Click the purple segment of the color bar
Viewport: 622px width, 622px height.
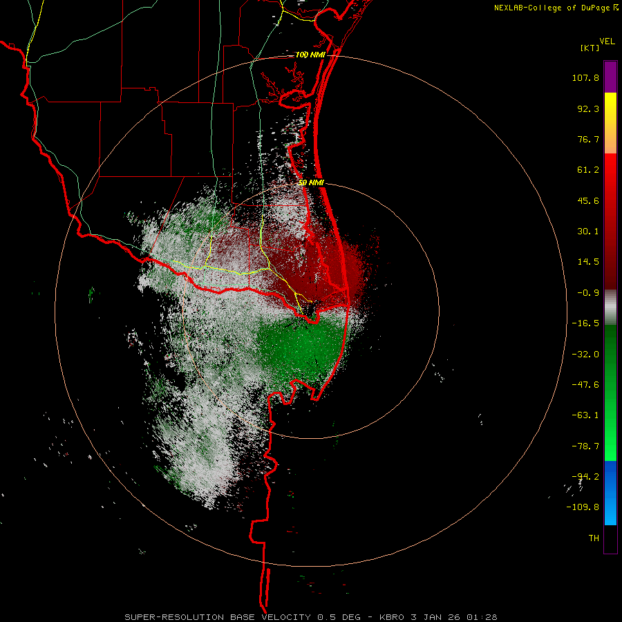(610, 77)
